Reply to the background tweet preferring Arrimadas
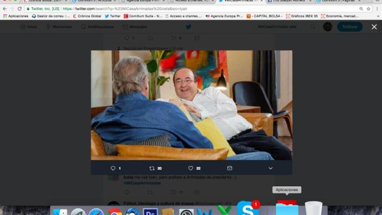 tap(127, 192)
